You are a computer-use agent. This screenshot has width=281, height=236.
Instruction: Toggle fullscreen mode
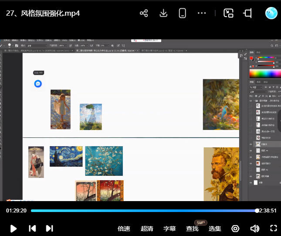coord(274,228)
